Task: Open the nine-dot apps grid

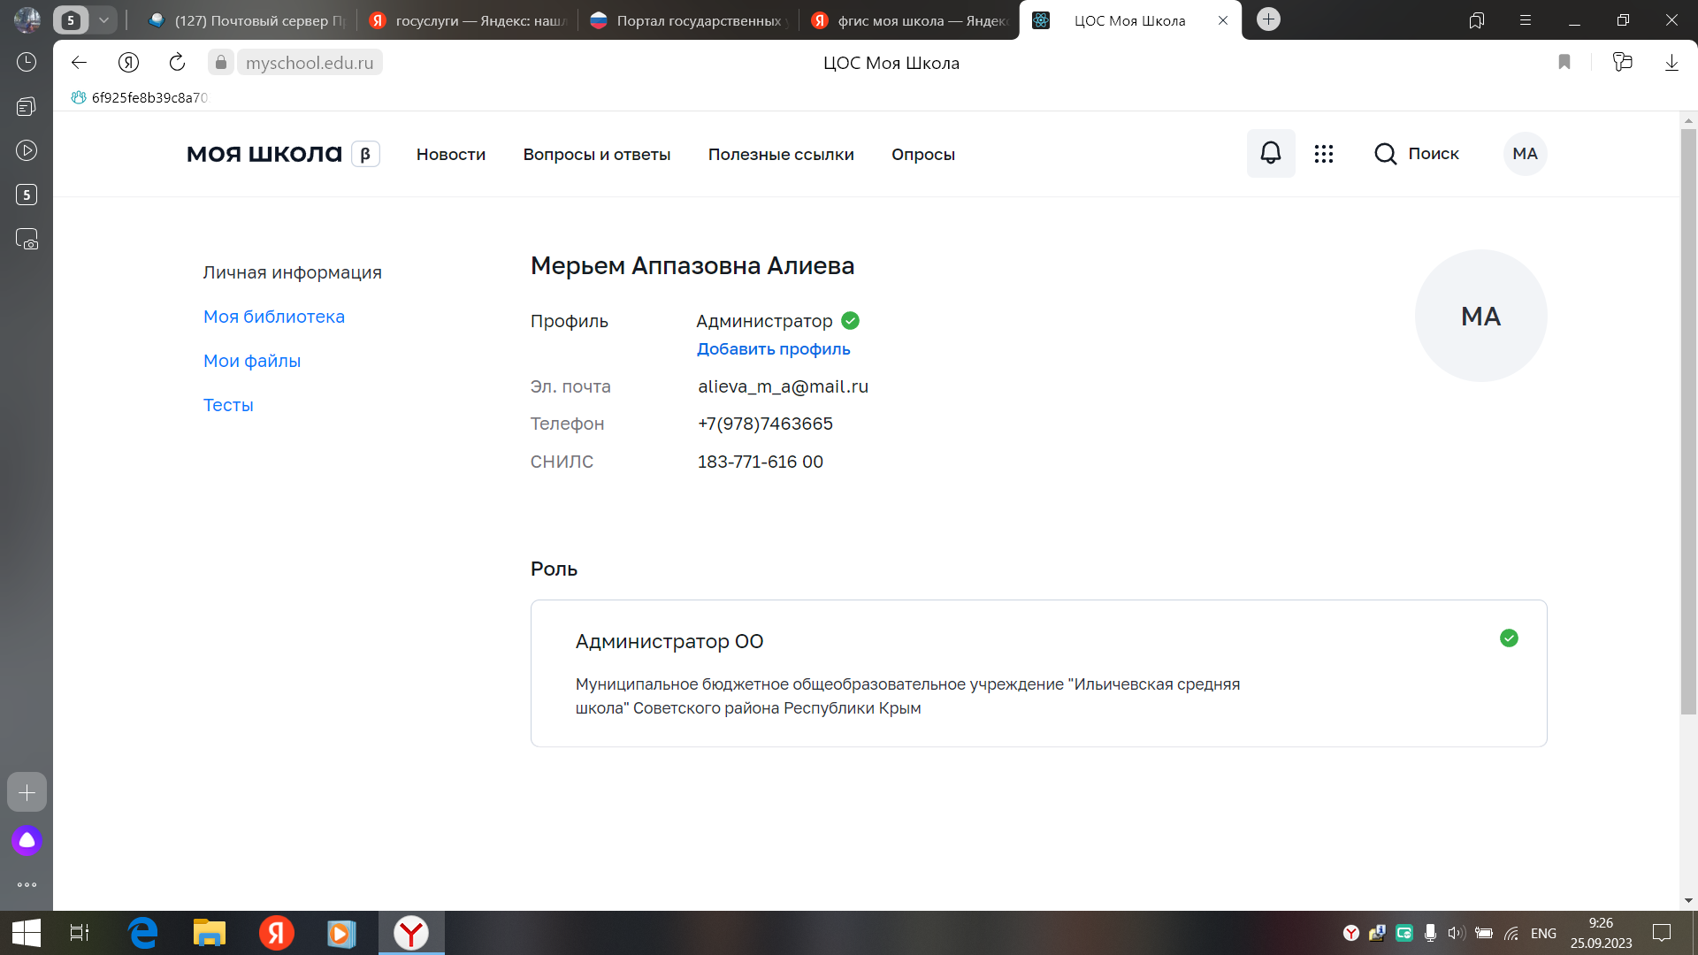Action: point(1323,154)
